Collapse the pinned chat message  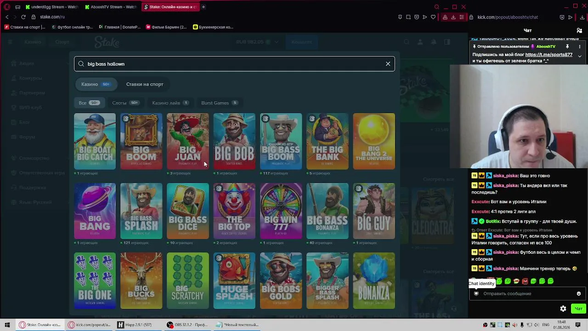click(x=579, y=56)
